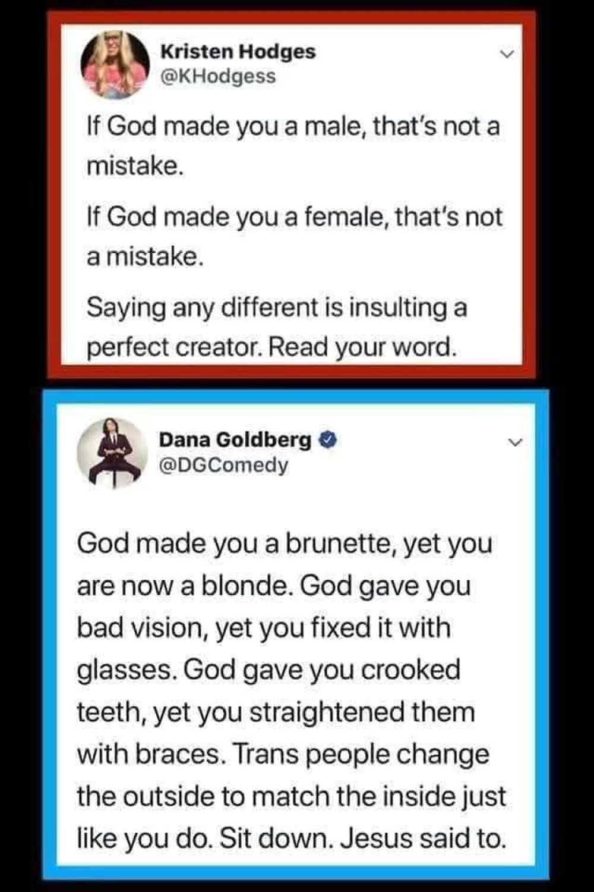Expand the chevron menu on Dana Goldberg's tweet
594x892 pixels.
click(515, 442)
